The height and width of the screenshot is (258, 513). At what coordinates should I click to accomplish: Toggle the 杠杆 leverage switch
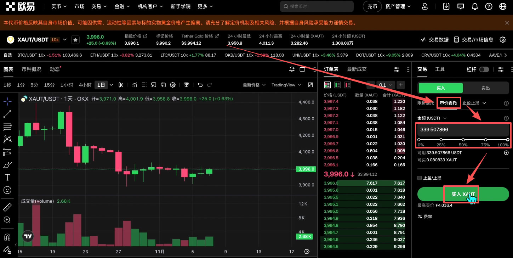[x=484, y=69]
